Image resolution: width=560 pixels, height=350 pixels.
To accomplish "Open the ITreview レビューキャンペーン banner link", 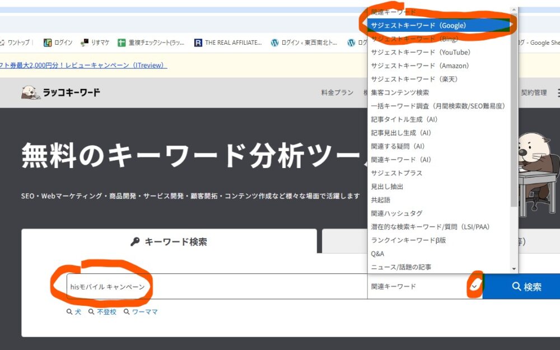I will point(83,66).
